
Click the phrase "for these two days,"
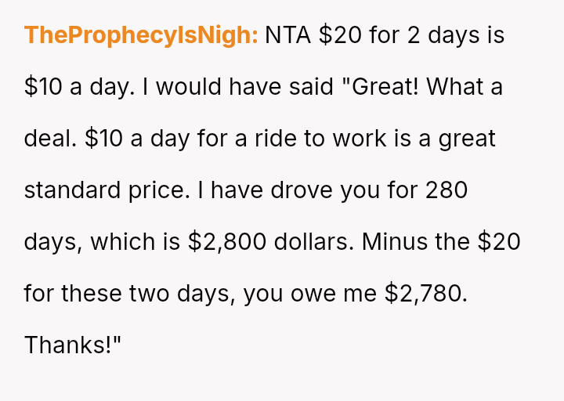(x=129, y=294)
